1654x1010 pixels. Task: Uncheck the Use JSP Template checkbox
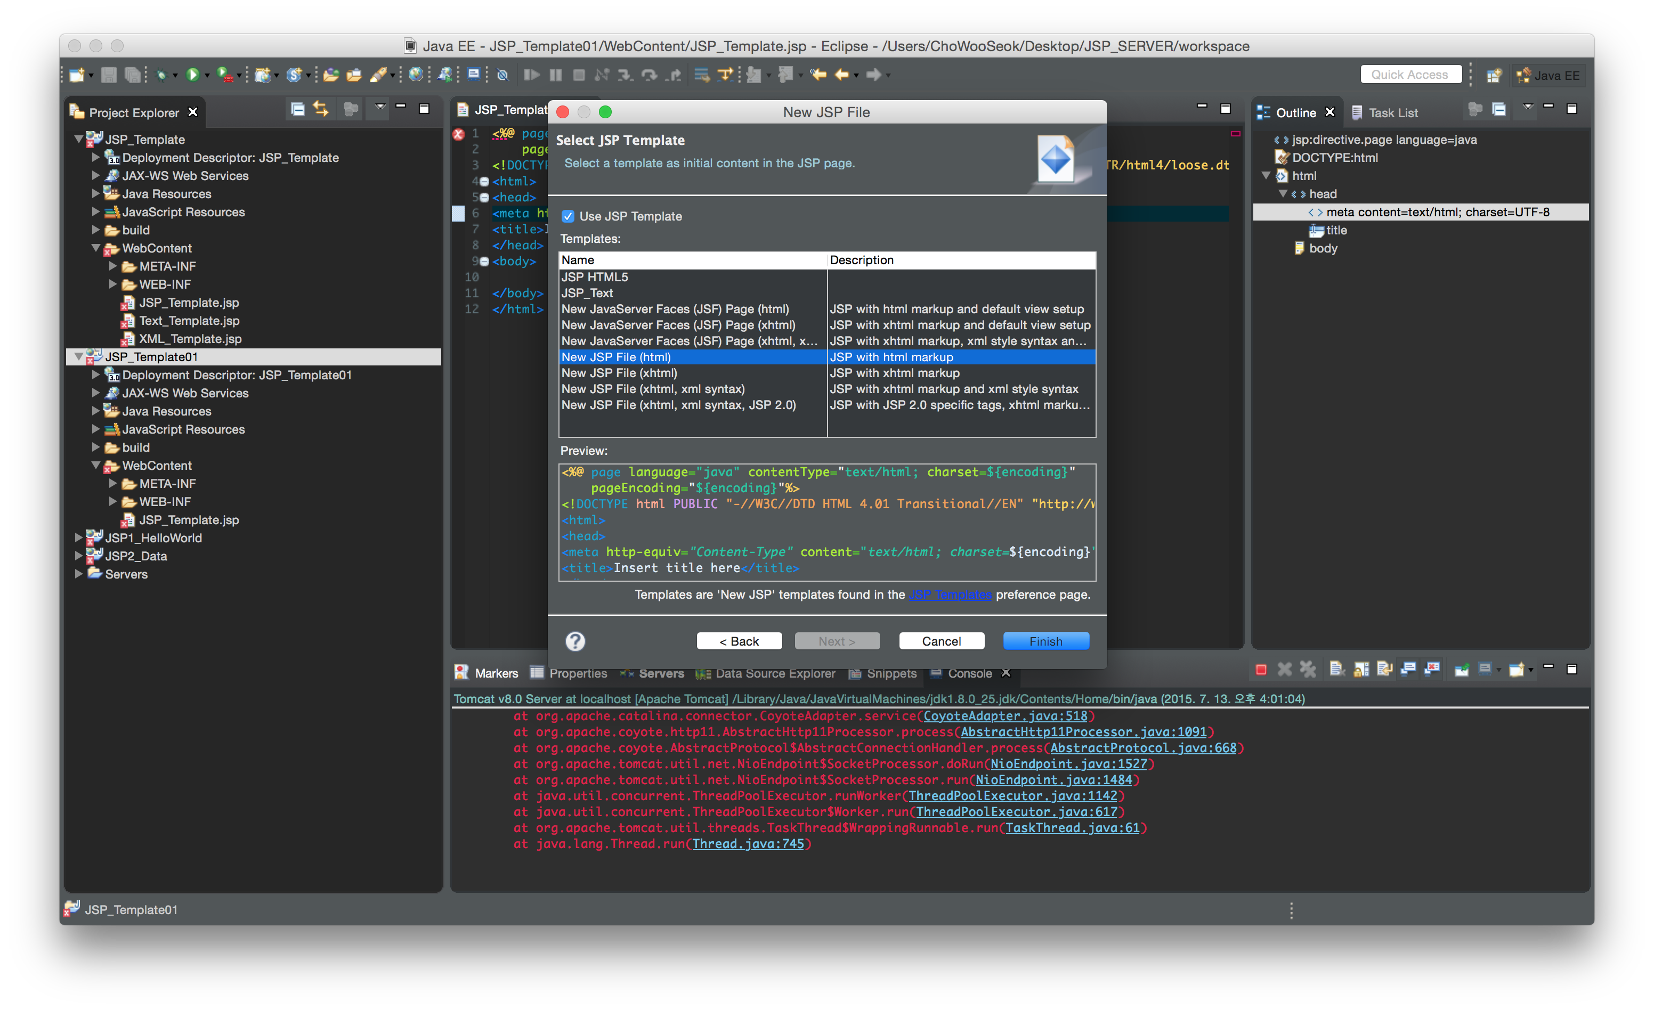point(568,216)
